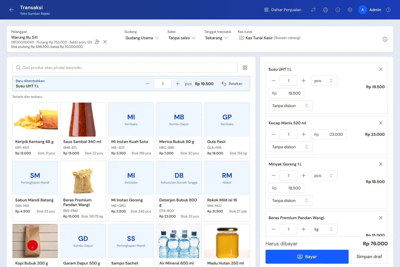Open settings gear in header
Viewport: 400px width, 267px height.
pos(350,10)
